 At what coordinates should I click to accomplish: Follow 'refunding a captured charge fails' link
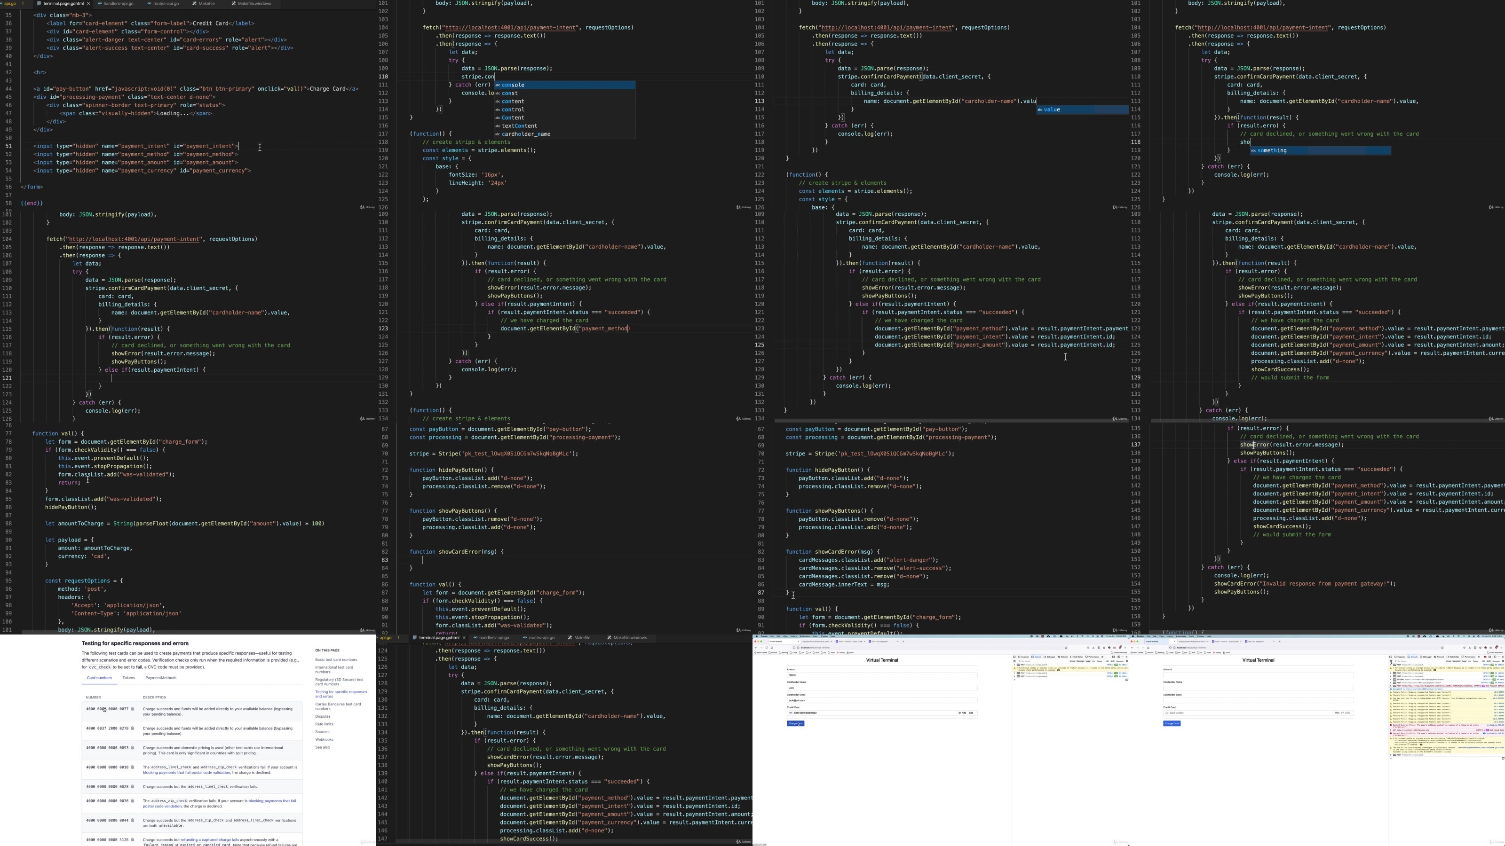[210, 839]
